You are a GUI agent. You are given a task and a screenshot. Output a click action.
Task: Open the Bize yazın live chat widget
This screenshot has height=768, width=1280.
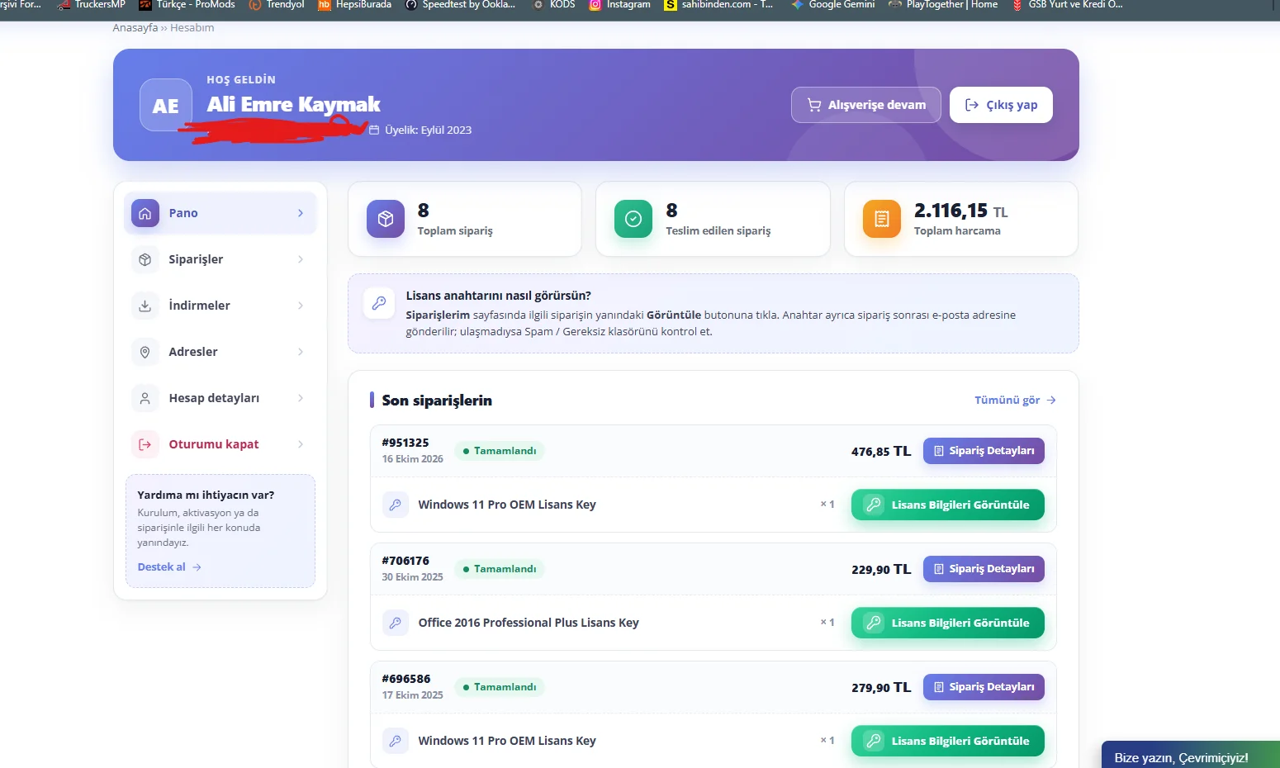coord(1191,756)
